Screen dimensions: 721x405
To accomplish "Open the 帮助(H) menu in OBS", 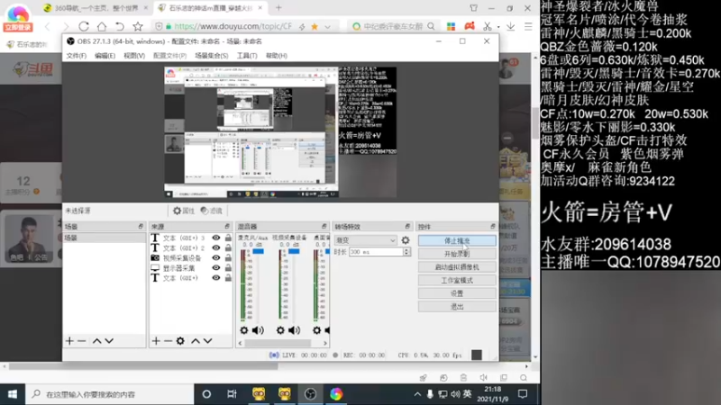I will pyautogui.click(x=276, y=56).
